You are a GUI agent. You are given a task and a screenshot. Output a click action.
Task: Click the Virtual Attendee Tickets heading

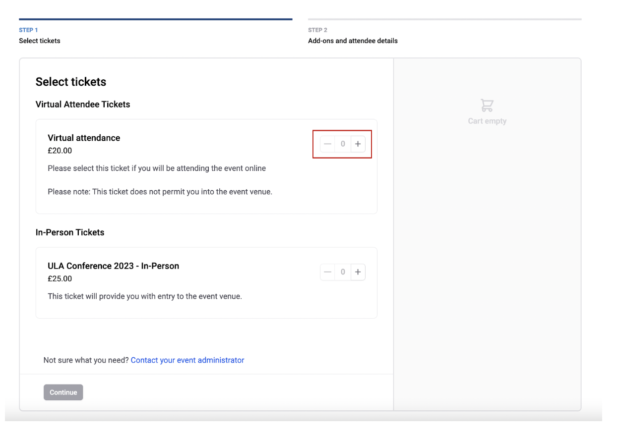[83, 105]
